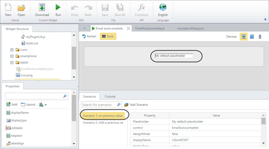The width and height of the screenshot is (269, 149).
Task: Click the icons folder icon
Action: click(17, 50)
